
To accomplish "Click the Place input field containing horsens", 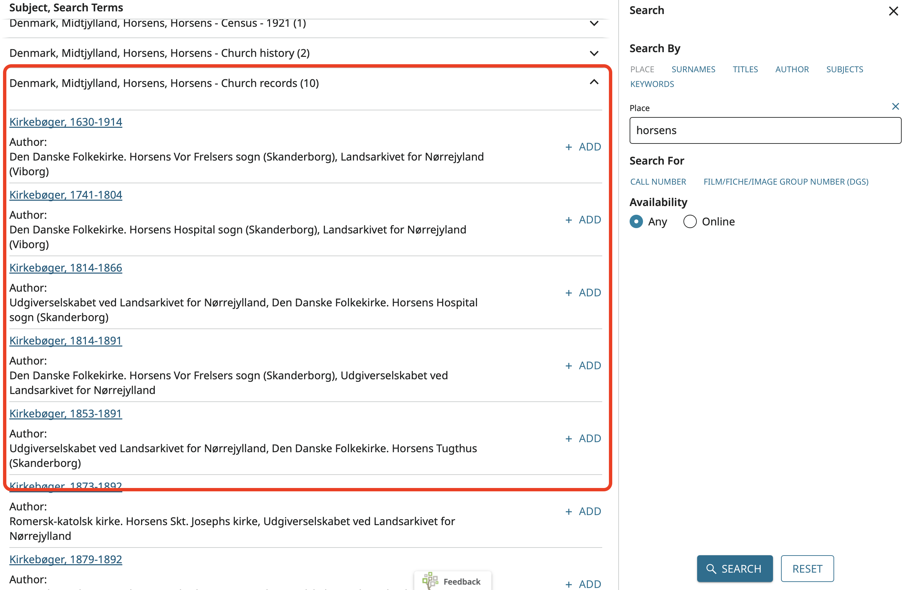I will [764, 130].
